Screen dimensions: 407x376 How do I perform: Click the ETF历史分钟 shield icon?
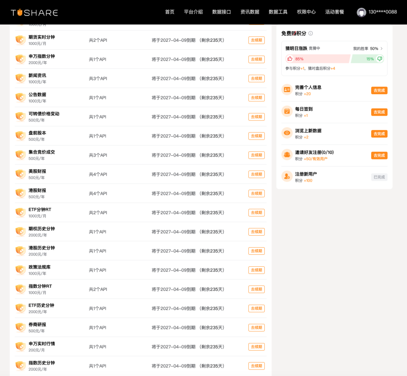(20, 309)
